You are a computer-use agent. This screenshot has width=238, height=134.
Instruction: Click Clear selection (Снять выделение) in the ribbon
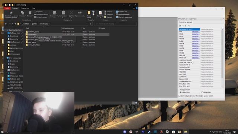[x=123, y=15]
